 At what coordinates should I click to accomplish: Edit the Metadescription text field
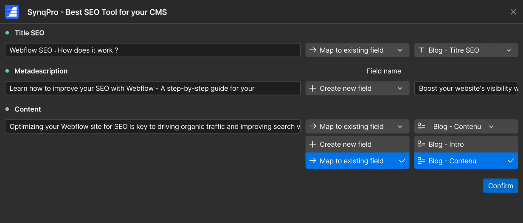153,88
